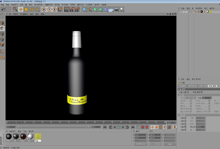Click the Apply button in coordinates panel
220x149 pixels.
click(170, 144)
